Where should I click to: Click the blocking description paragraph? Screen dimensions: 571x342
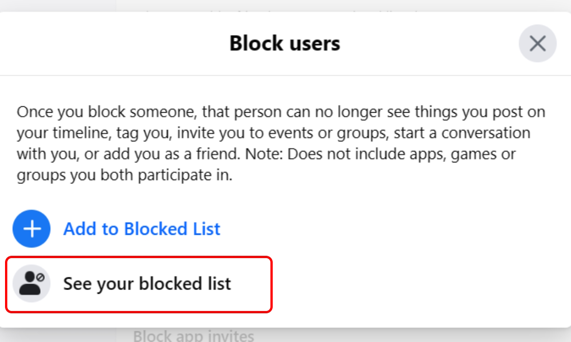pyautogui.click(x=281, y=141)
